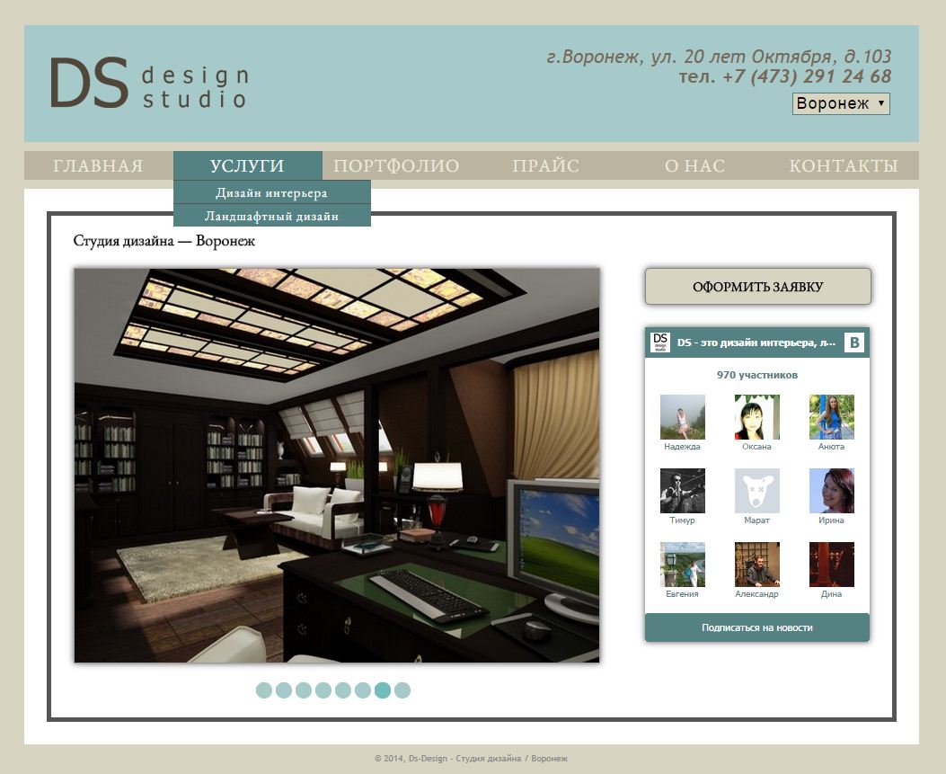Image resolution: width=946 pixels, height=774 pixels.
Task: Select the fourth slideshow dot
Action: (323, 690)
